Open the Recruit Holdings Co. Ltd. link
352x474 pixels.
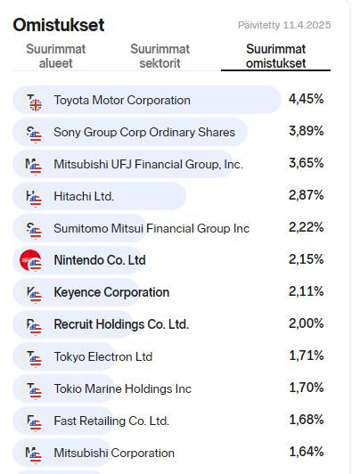coord(121,324)
